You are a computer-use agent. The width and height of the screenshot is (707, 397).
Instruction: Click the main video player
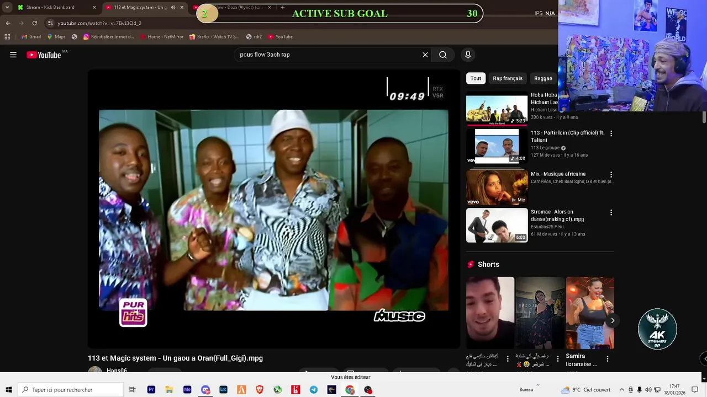coord(274,210)
